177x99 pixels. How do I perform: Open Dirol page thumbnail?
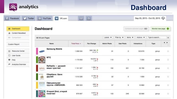(x=42, y=94)
